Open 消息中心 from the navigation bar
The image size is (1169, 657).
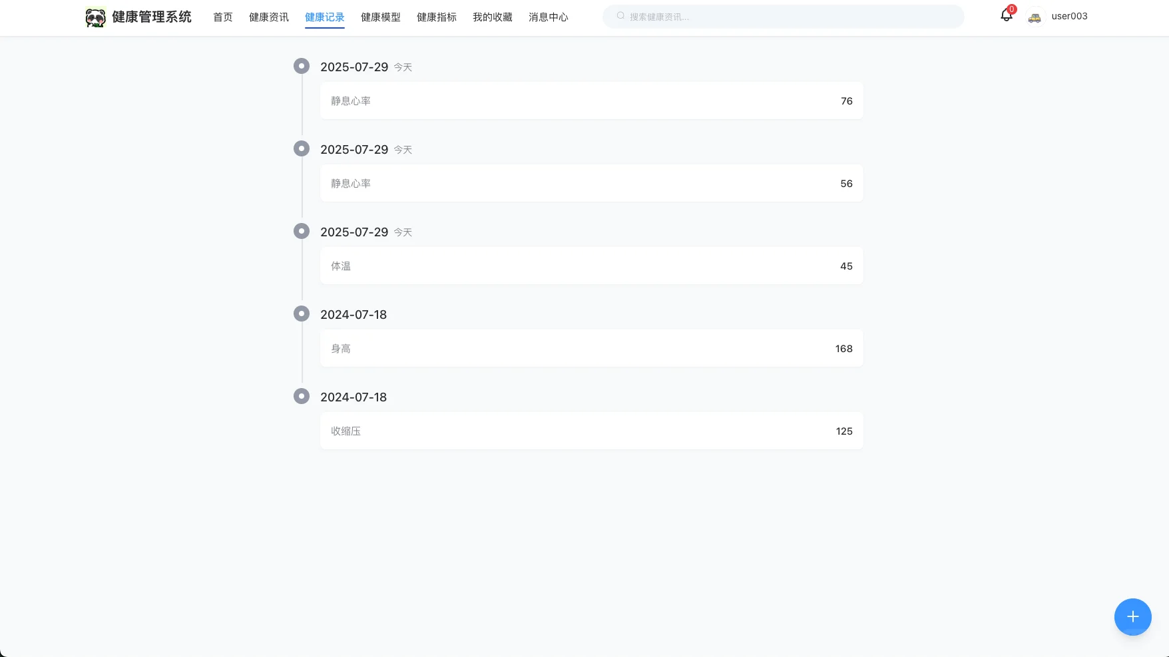pyautogui.click(x=548, y=17)
